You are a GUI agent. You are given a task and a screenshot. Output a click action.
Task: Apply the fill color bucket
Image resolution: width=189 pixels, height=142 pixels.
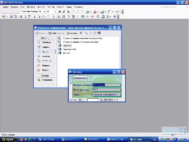87,12
